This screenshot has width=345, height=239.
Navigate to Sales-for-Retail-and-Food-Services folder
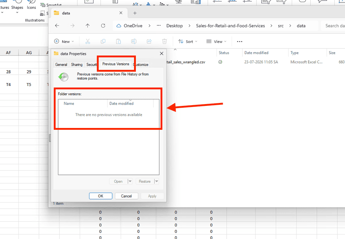(x=230, y=26)
